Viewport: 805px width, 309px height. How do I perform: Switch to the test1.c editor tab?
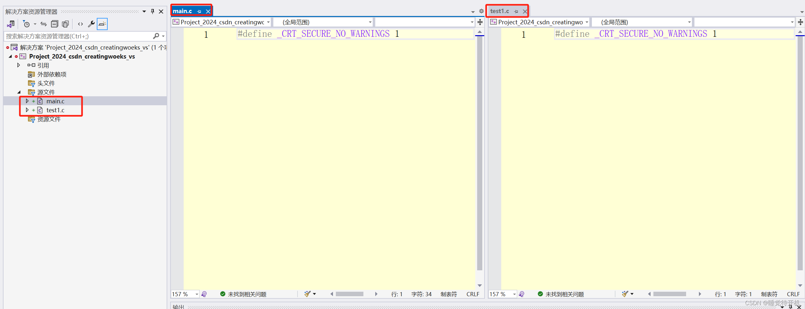[499, 11]
